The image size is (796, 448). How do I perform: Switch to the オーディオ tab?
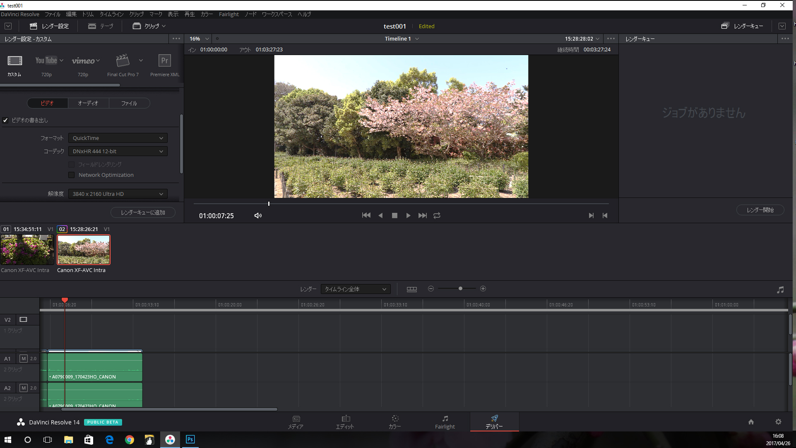tap(88, 103)
